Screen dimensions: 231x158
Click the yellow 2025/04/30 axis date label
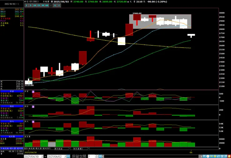pos(31,152)
